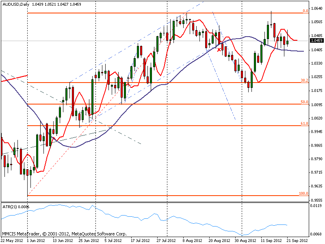The height and width of the screenshot is (244, 325).
Task: Click the 17 Jul 2012 date label
Action: 140,241
